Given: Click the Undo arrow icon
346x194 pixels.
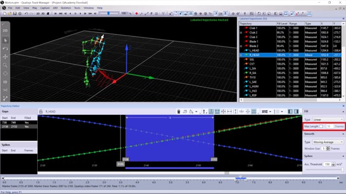Looking at the screenshot, I should point(26,13).
